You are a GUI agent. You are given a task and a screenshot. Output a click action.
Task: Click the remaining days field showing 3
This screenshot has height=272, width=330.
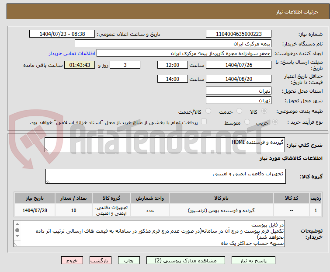pos(125,65)
